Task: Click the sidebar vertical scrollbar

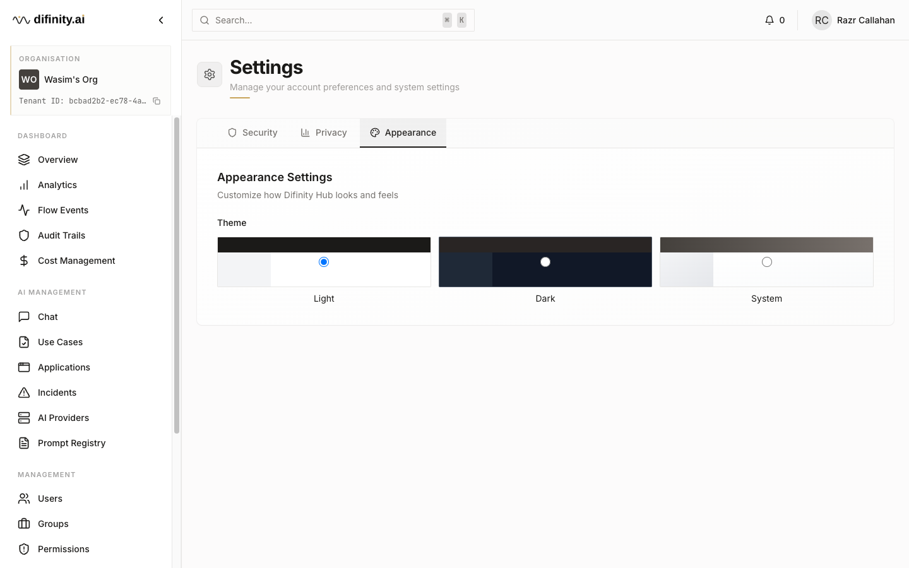Action: 177,275
